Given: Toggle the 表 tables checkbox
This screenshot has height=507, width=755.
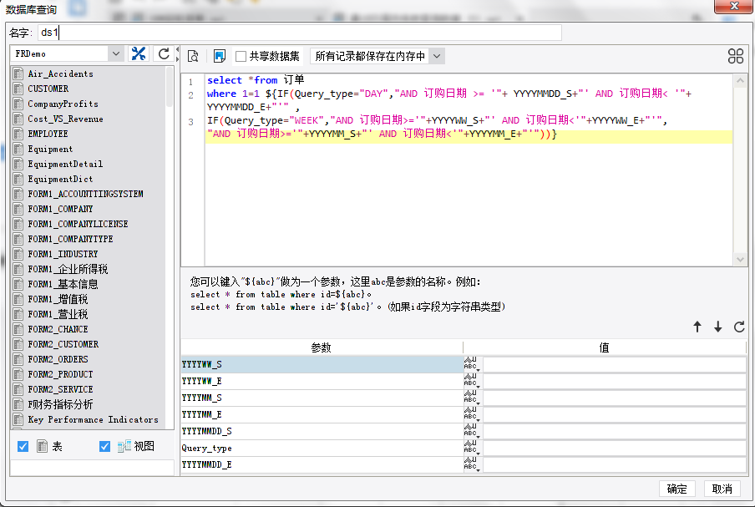Looking at the screenshot, I should point(23,446).
